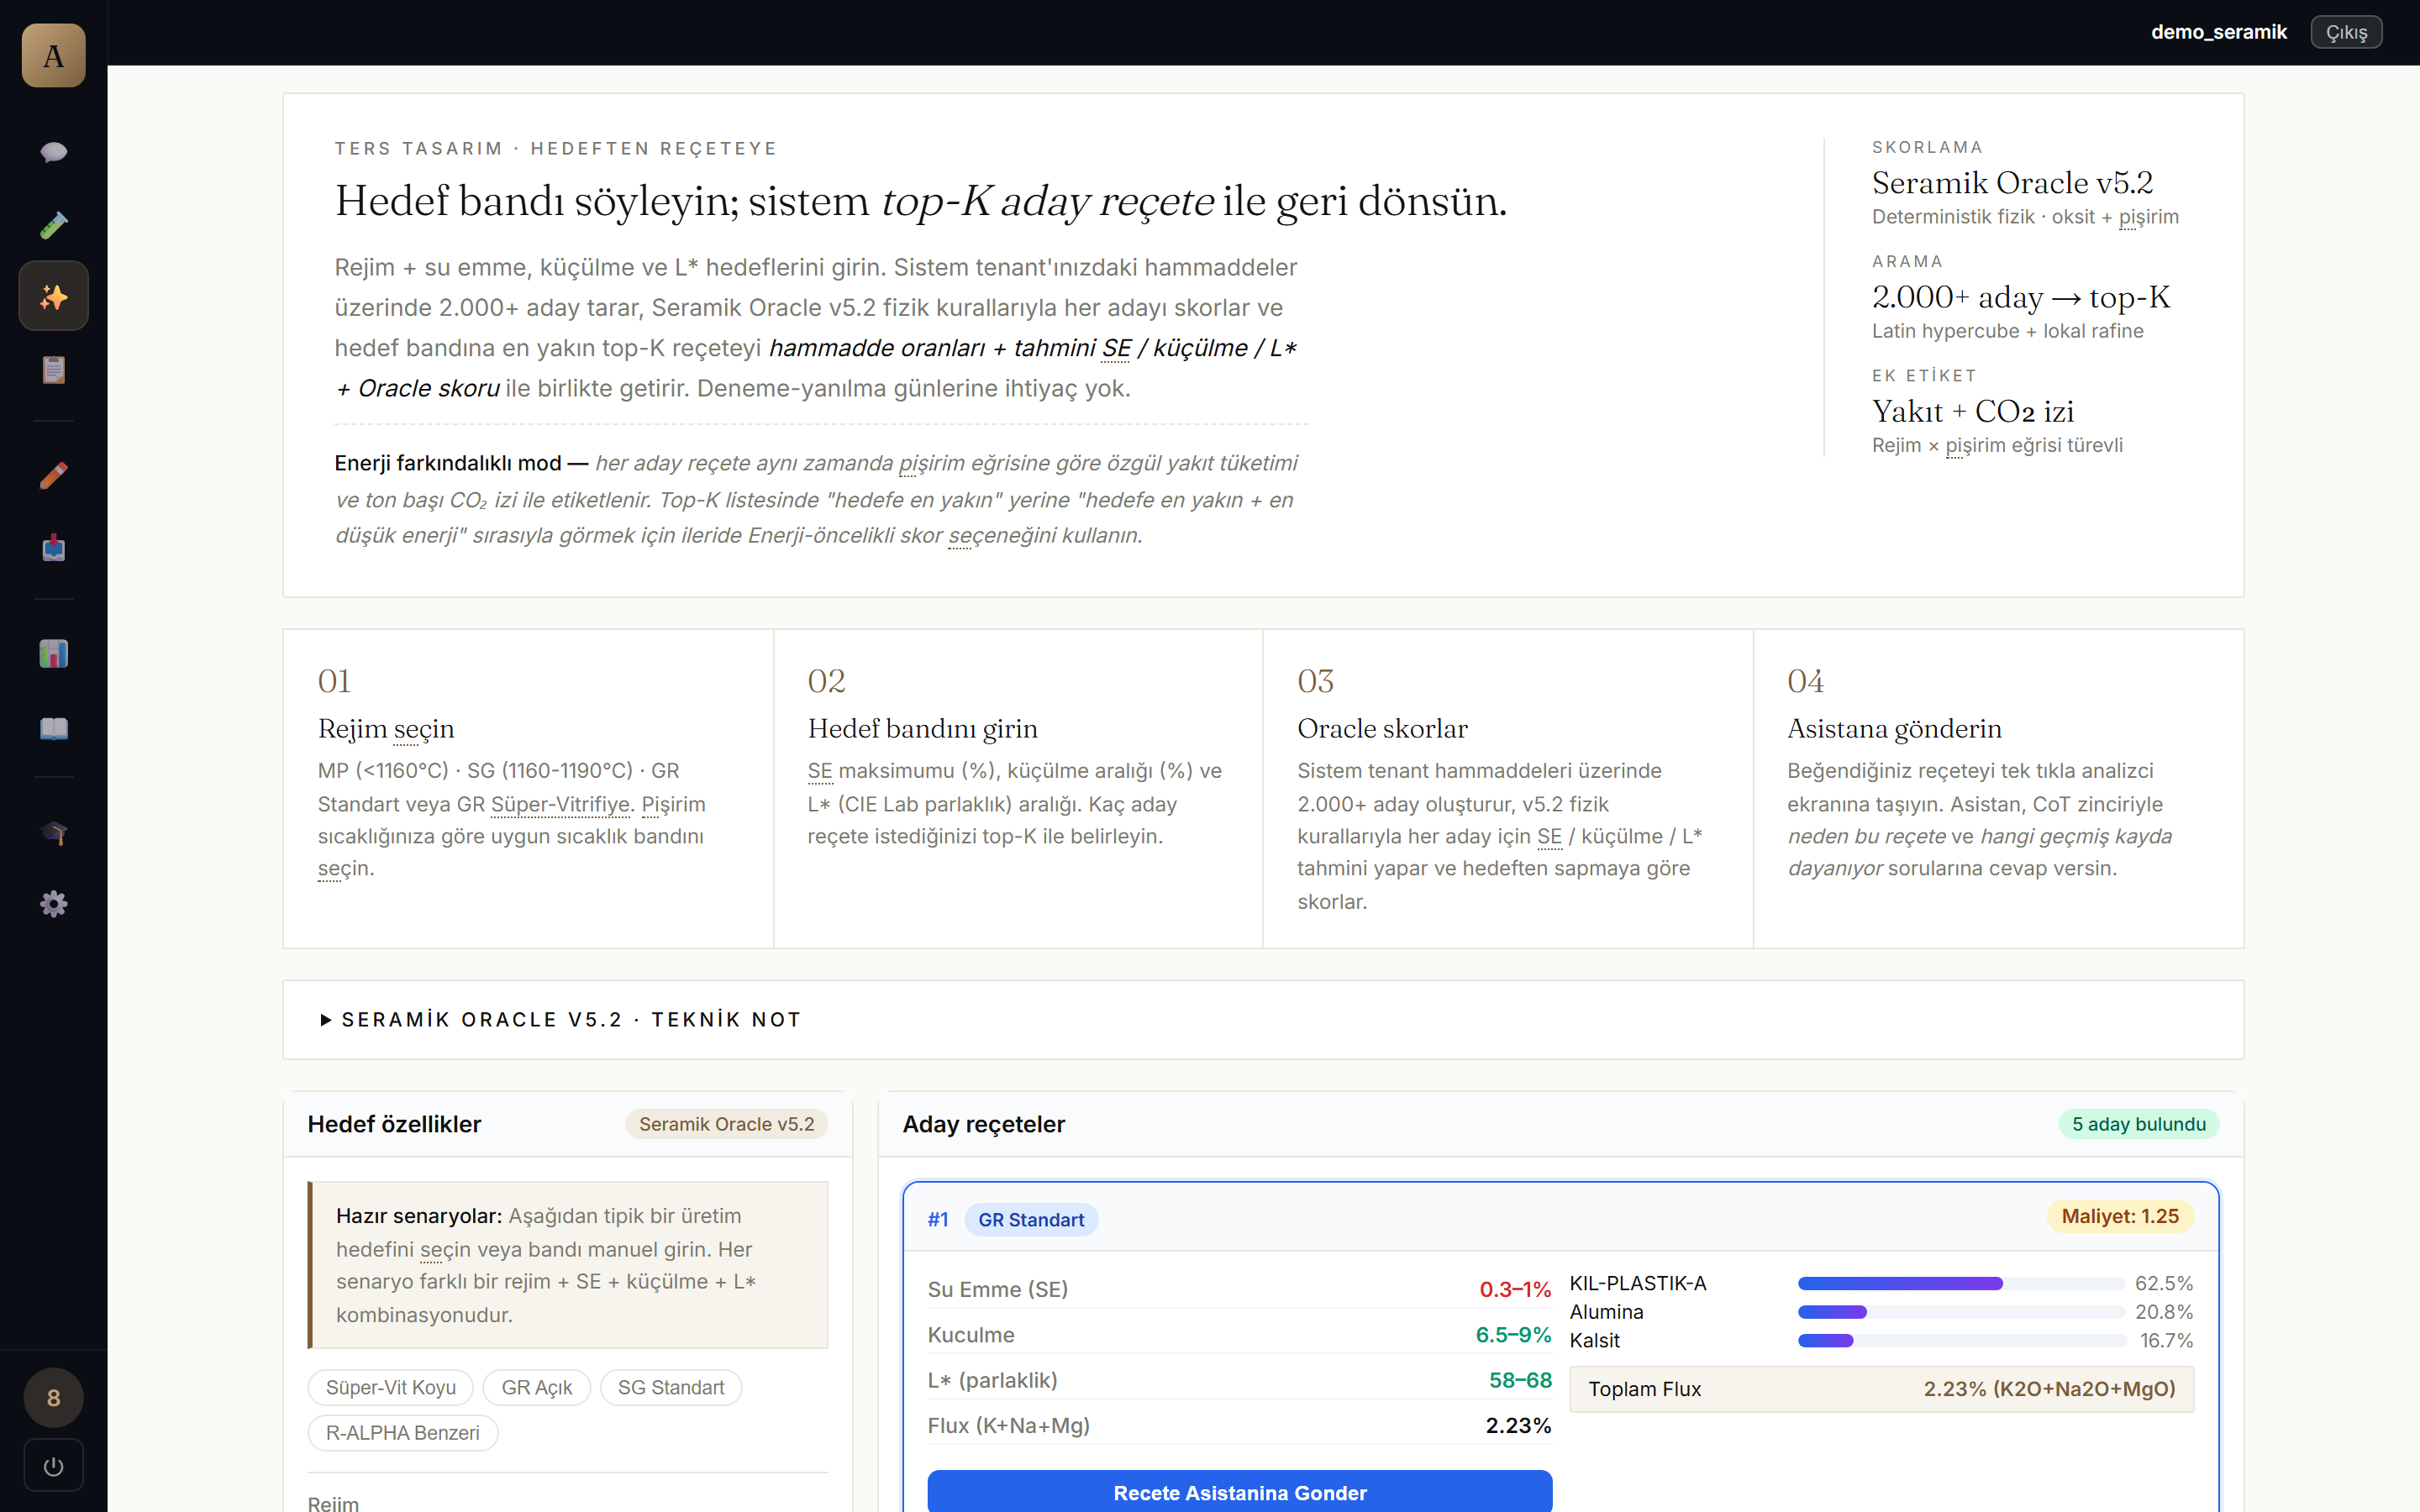This screenshot has height=1512, width=2420.
Task: Click the Çıkış logout button
Action: (2346, 32)
